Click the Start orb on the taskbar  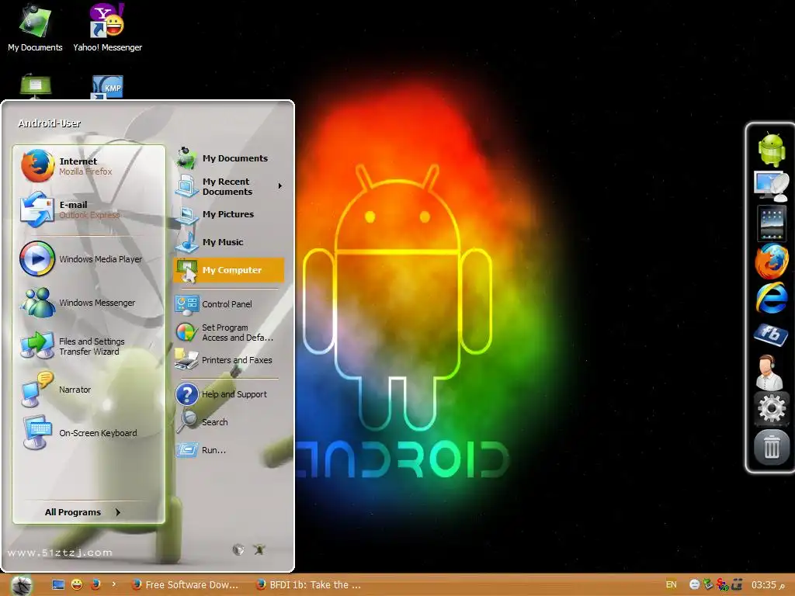click(22, 585)
